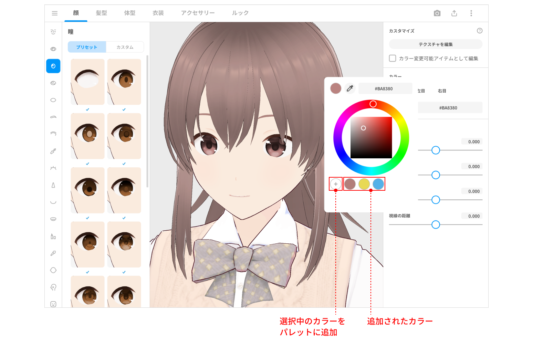The width and height of the screenshot is (533, 348).
Task: Select the 右目 eye option
Action: [442, 91]
